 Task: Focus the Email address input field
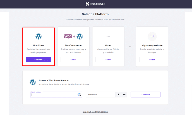56,94
